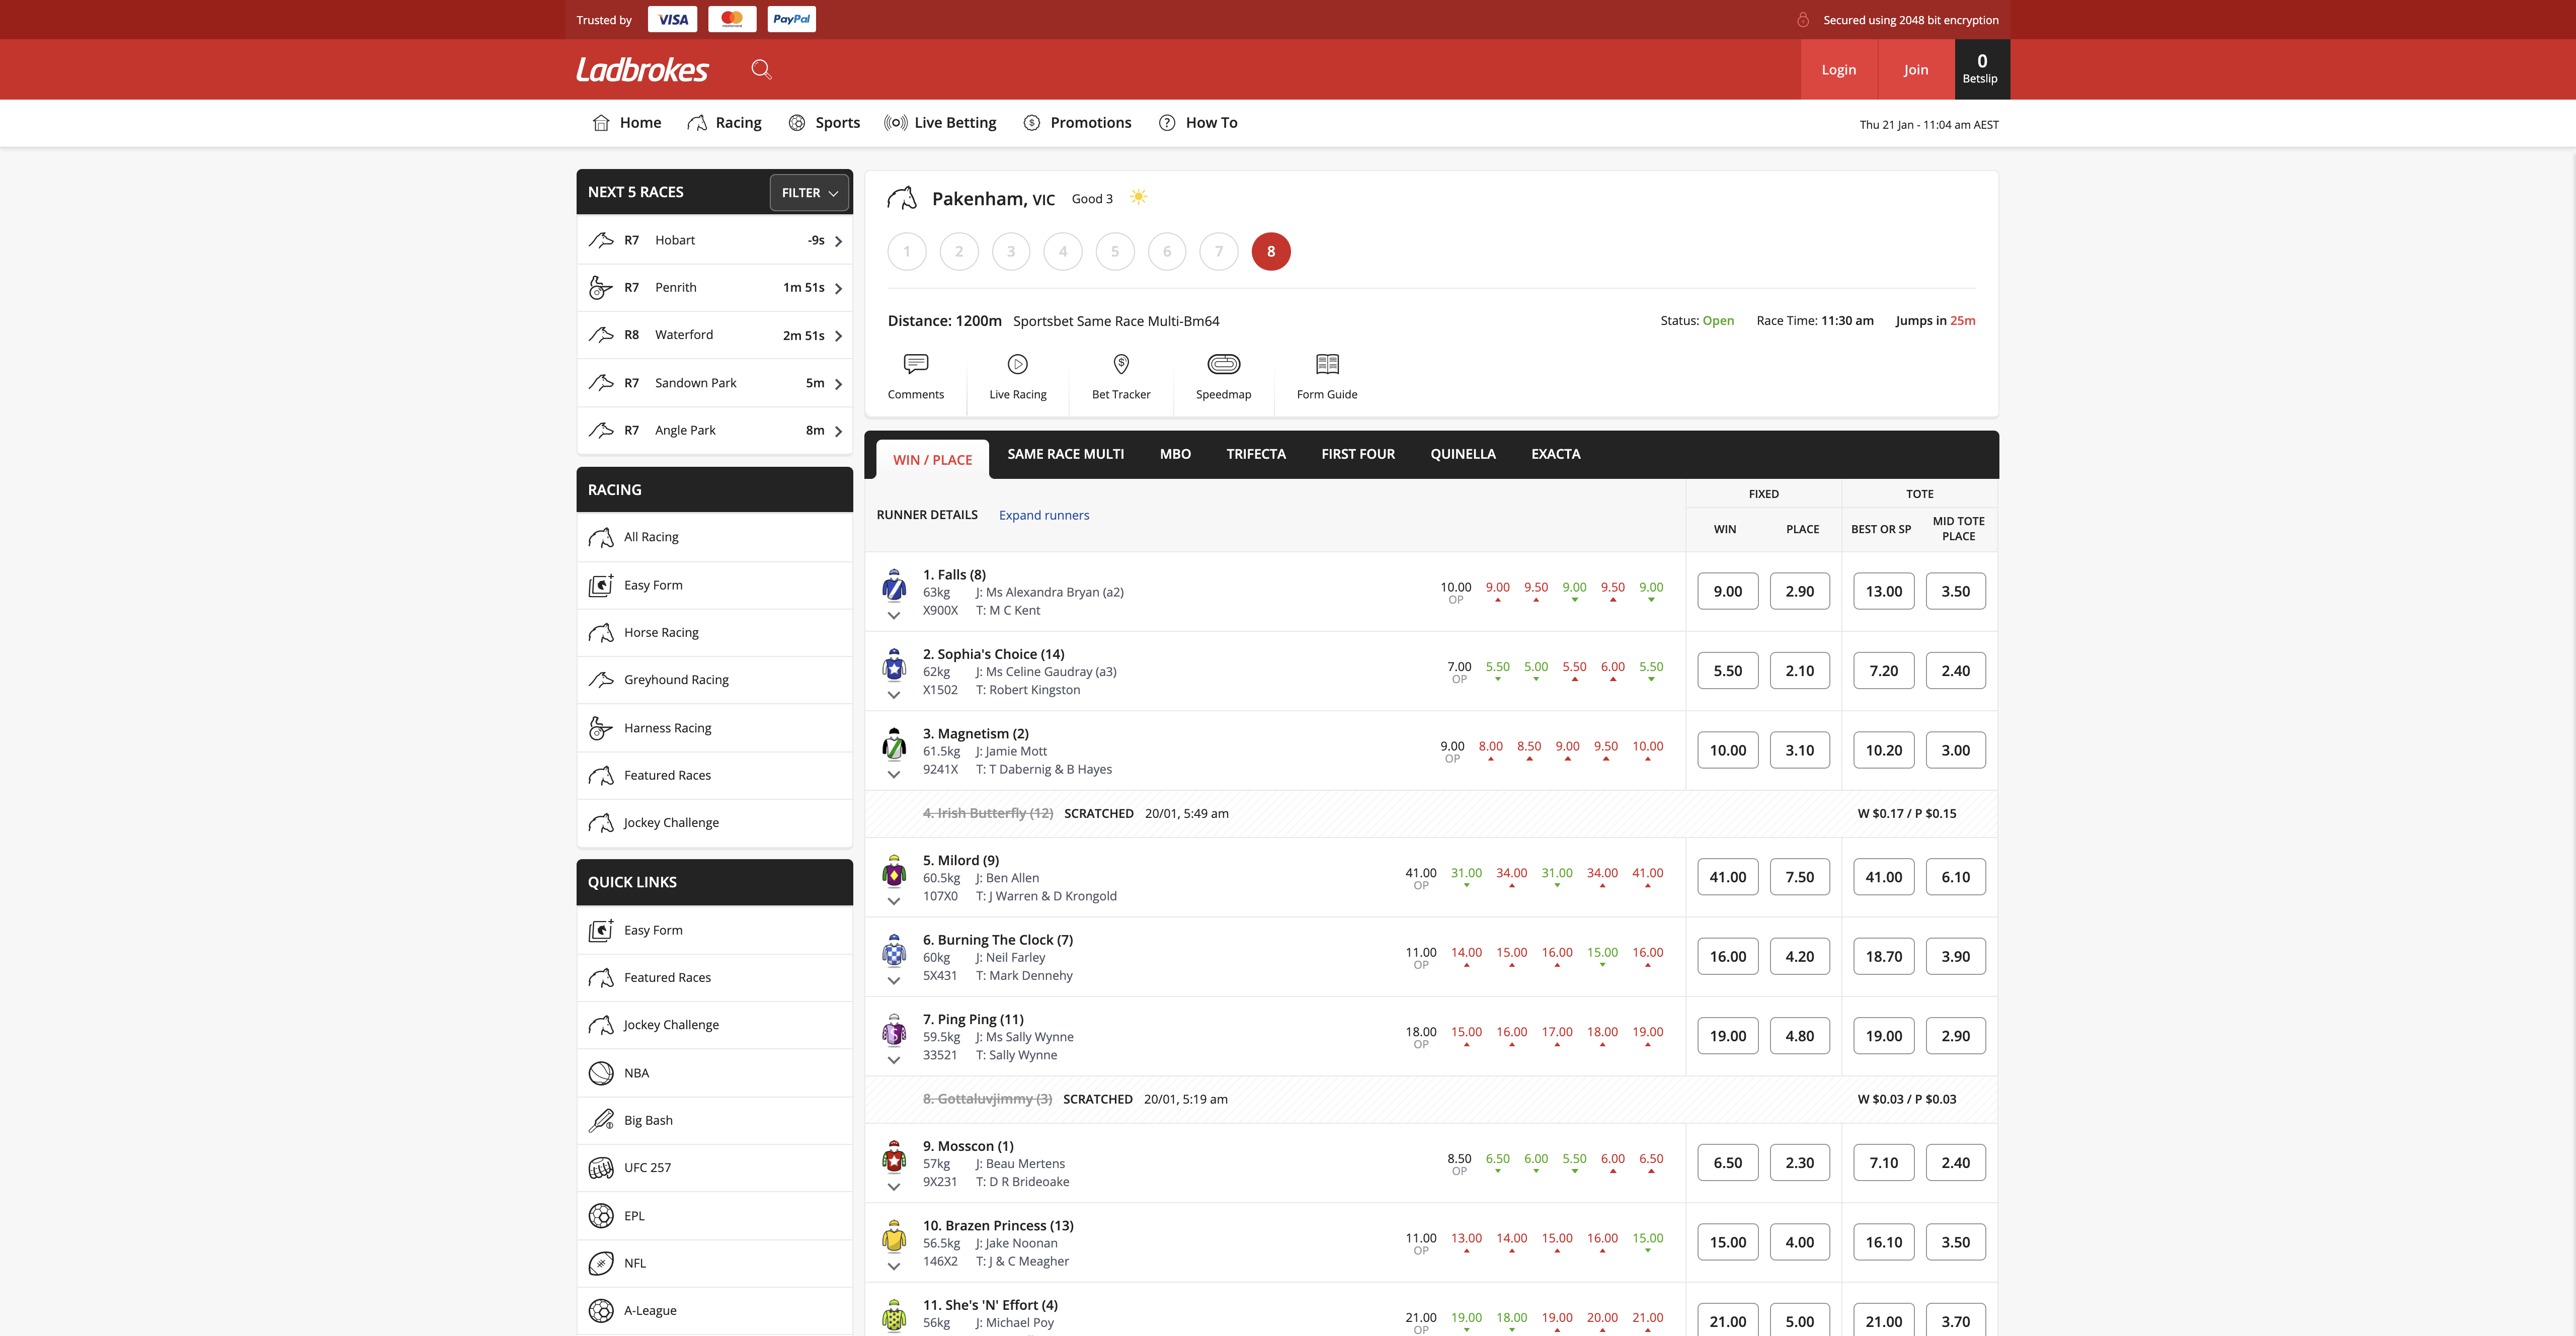Select race 5 circle
Screen dimensions: 2576x1336
[x=1115, y=251]
